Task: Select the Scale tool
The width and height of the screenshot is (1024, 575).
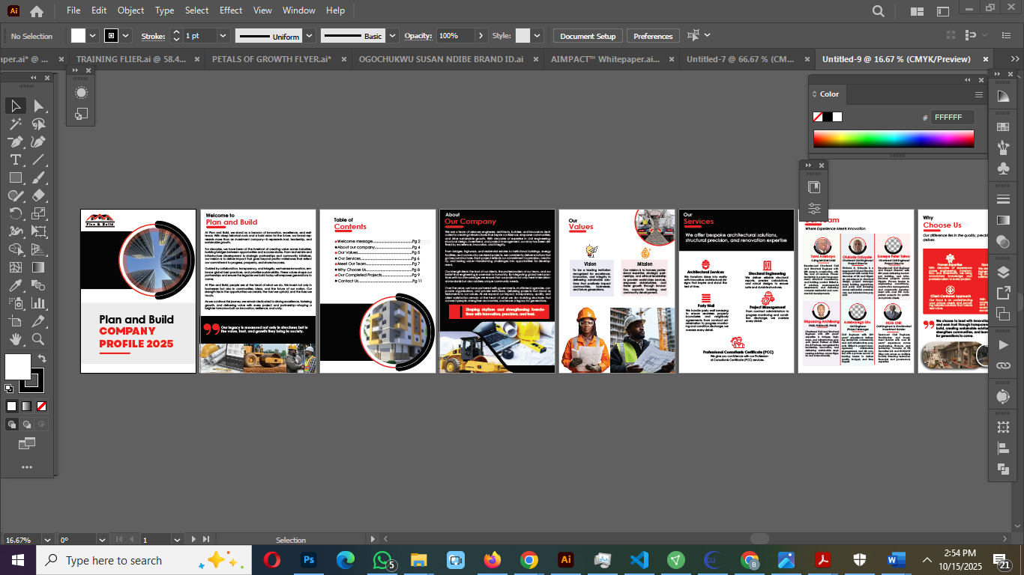Action: [39, 213]
